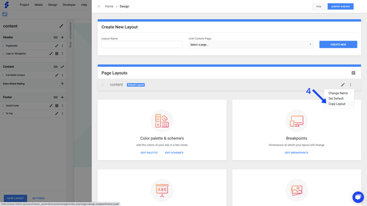This screenshot has width=367, height=206.
Task: Choose Change Name from the context menu
Action: [339, 93]
